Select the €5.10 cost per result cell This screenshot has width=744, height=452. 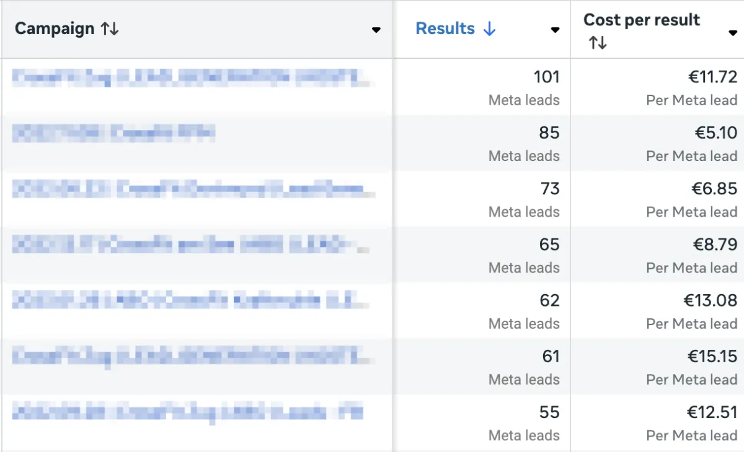pos(658,143)
